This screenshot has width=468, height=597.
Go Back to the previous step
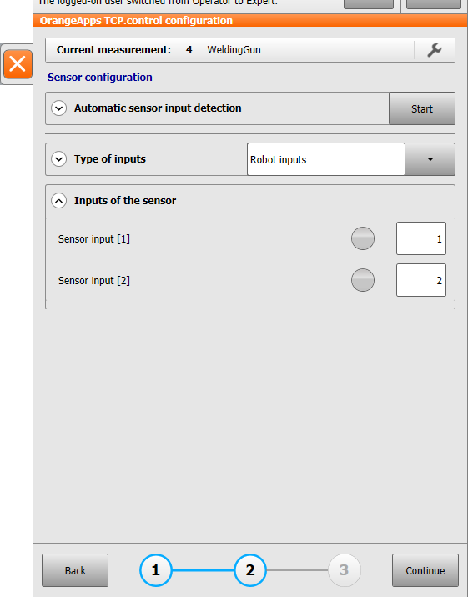click(75, 570)
